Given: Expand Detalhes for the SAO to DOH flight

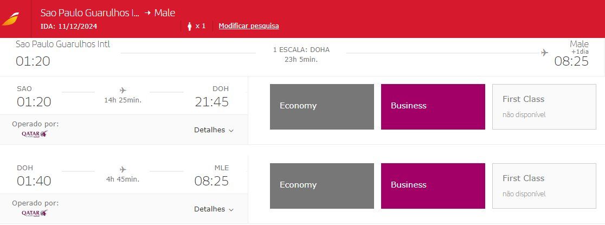Looking at the screenshot, I should [x=214, y=130].
